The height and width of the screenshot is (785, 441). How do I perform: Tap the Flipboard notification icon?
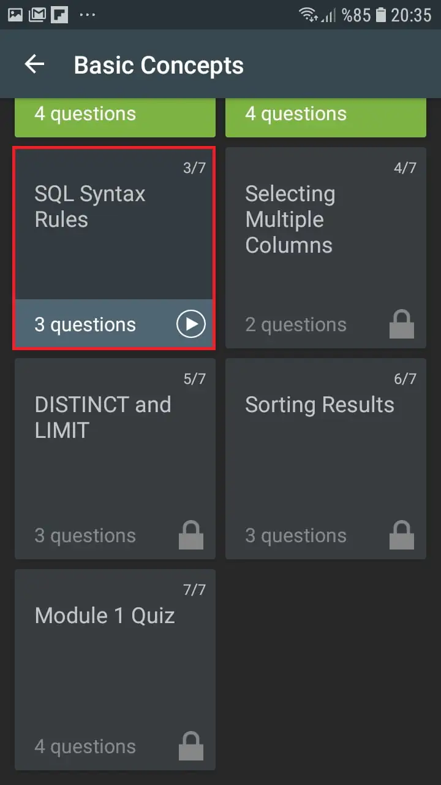[59, 15]
